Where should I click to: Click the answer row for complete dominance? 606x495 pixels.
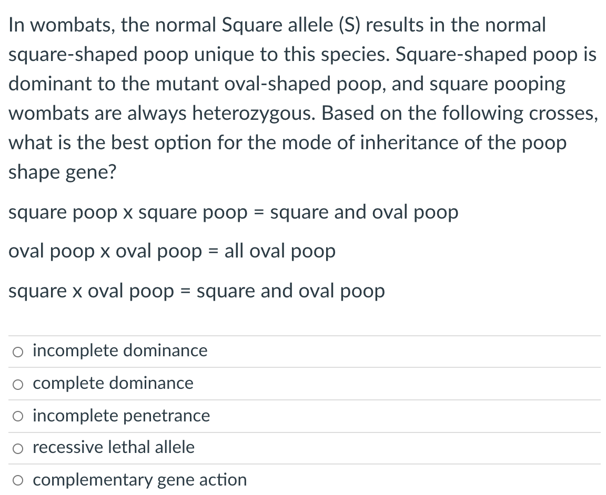coord(303,384)
